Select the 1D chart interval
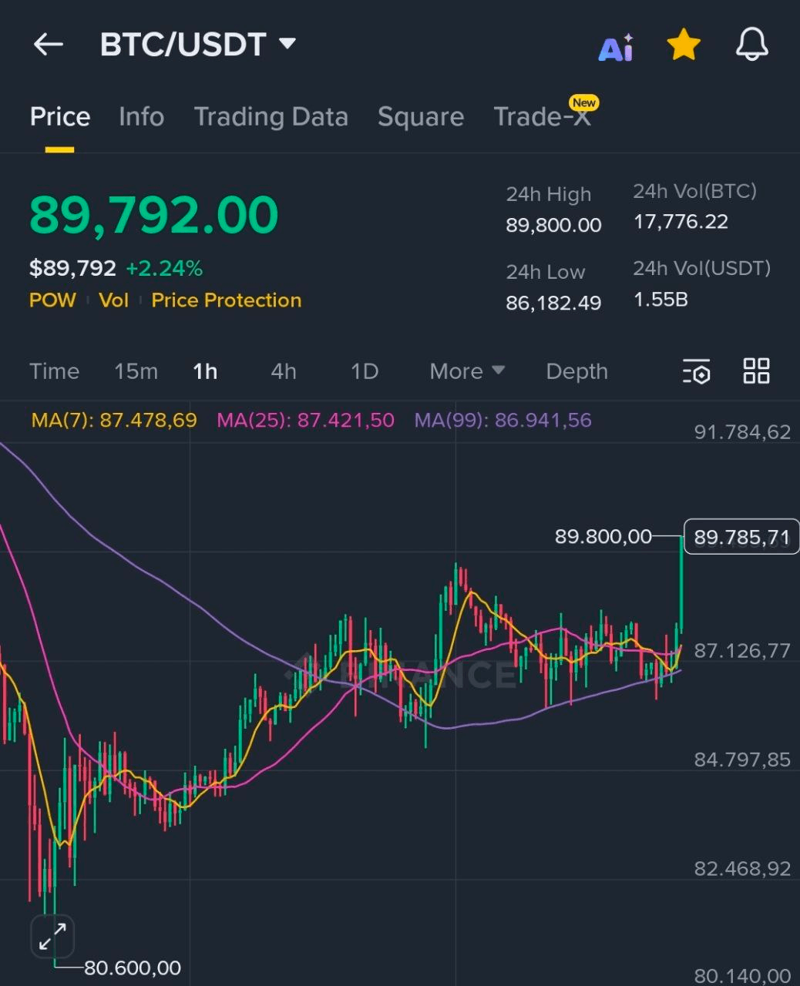 point(365,371)
